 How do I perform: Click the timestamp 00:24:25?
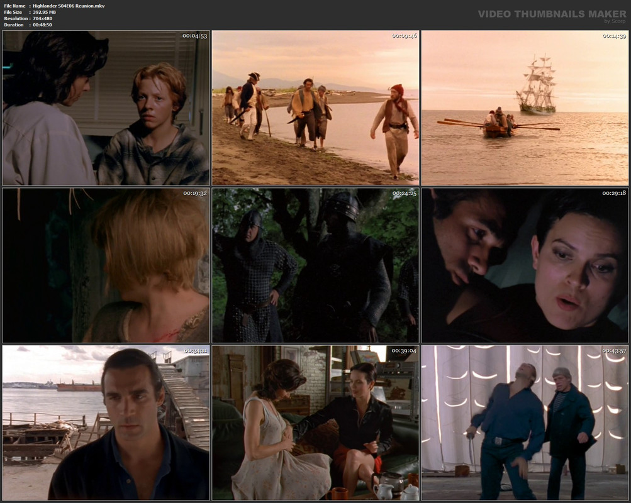(x=405, y=193)
